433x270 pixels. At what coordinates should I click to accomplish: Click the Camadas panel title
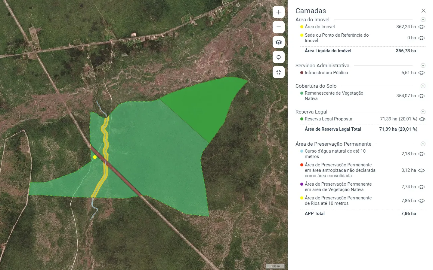(311, 11)
